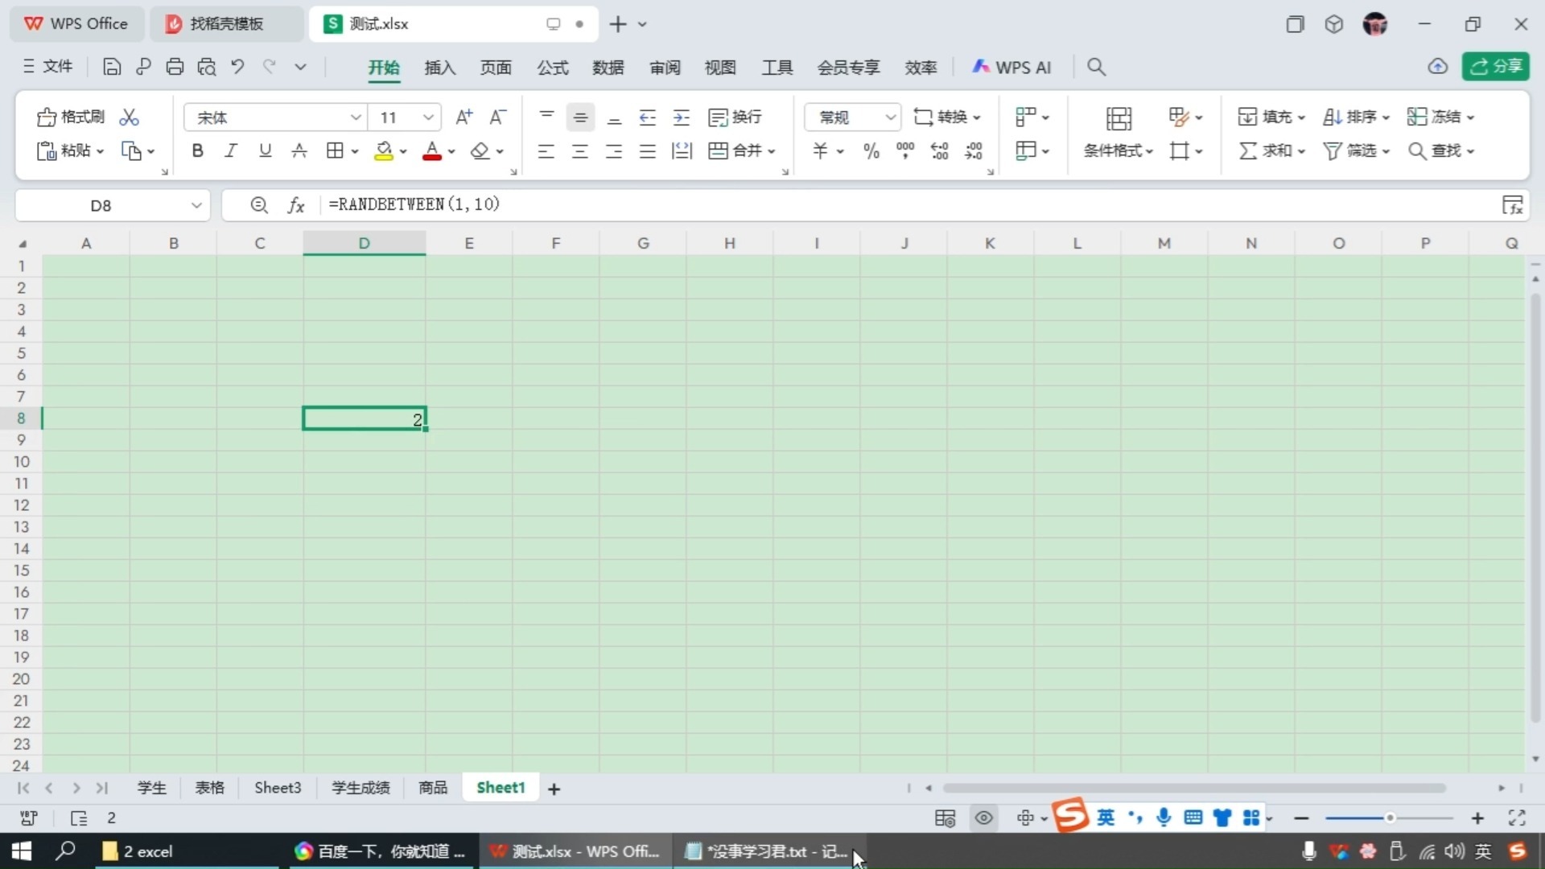Viewport: 1545px width, 869px height.
Task: Expand the Name Box dropdown for D8
Action: [x=196, y=205]
